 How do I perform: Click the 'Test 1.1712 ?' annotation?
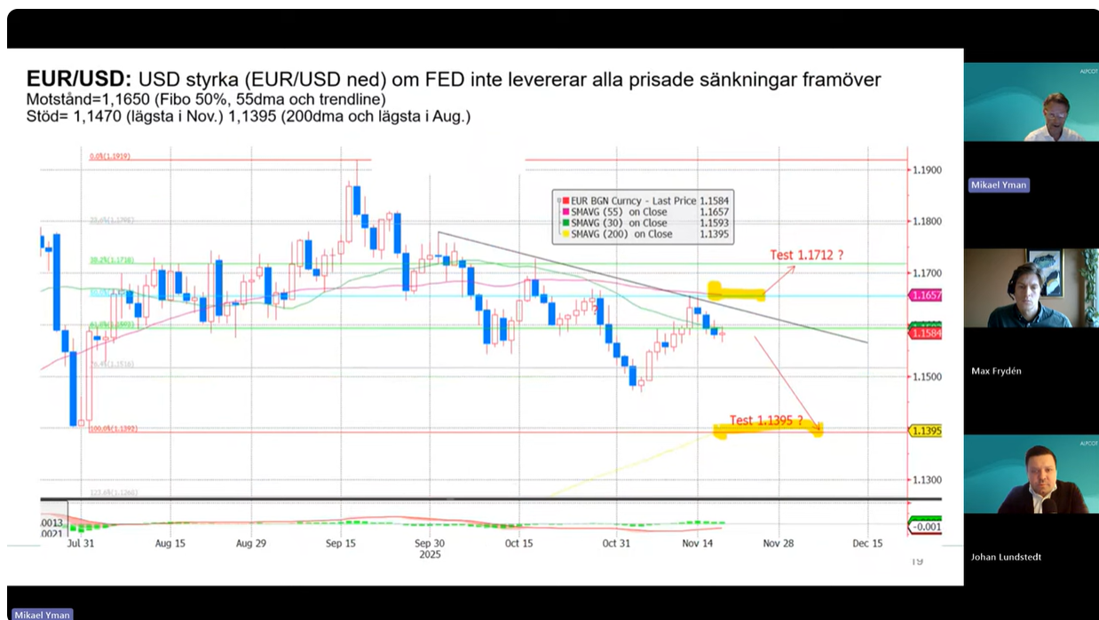(x=806, y=255)
